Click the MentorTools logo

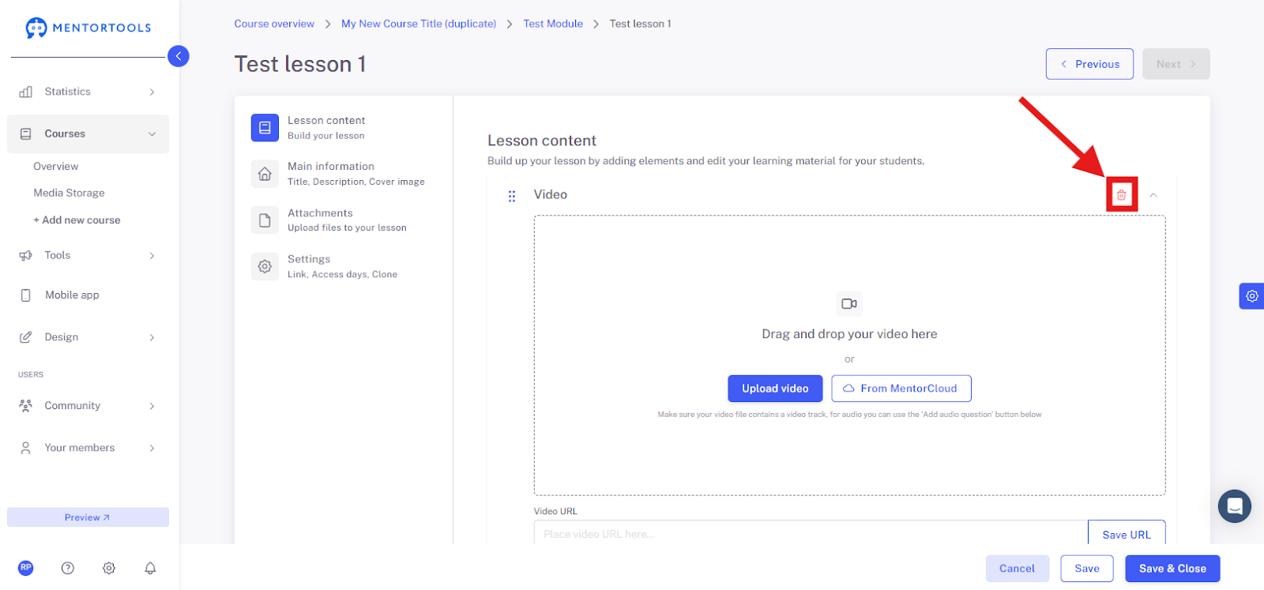[88, 28]
